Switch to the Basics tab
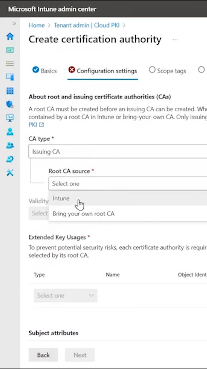This screenshot has width=207, height=369. pyautogui.click(x=44, y=71)
